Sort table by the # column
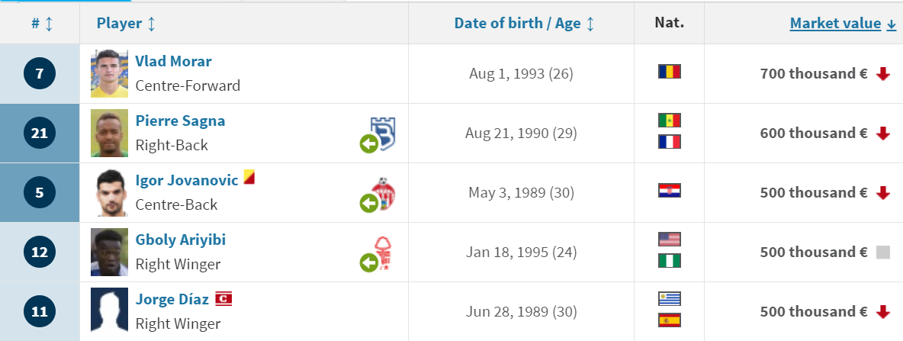 (x=42, y=24)
